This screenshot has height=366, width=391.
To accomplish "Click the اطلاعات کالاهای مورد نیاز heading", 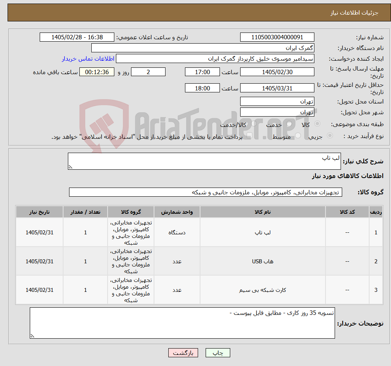I will point(348,176).
